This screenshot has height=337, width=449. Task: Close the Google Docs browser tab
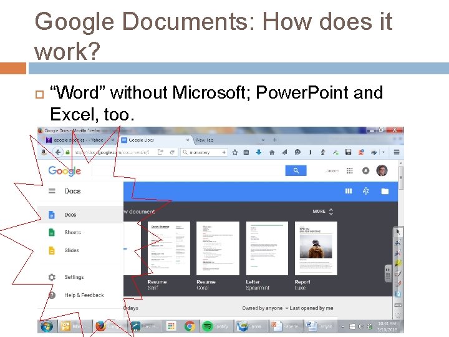188,140
